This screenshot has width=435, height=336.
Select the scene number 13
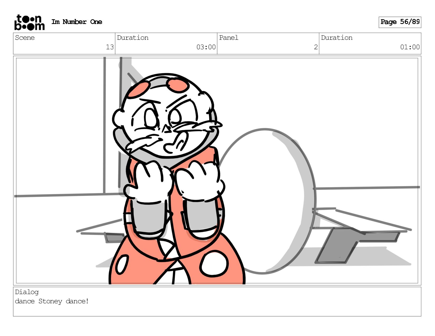[110, 47]
